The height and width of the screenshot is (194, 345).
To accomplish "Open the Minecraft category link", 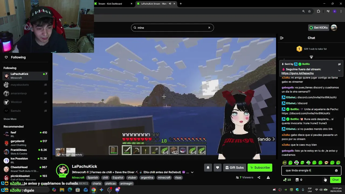I will (78, 178).
